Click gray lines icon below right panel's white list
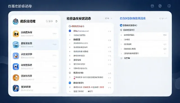180x103 pixels. (121, 58)
